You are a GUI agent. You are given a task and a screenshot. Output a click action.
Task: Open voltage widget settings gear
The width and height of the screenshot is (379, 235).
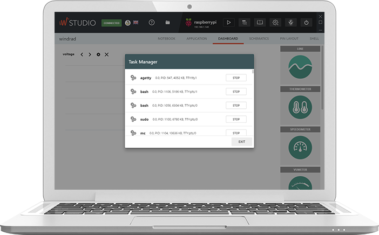pyautogui.click(x=98, y=54)
